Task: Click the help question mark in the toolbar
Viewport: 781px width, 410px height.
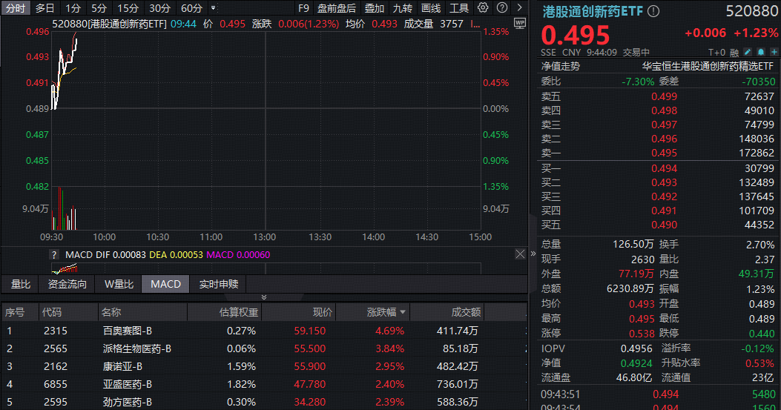Action: click(x=501, y=8)
